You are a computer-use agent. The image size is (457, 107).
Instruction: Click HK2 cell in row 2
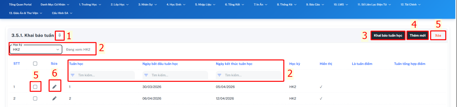[293, 98]
